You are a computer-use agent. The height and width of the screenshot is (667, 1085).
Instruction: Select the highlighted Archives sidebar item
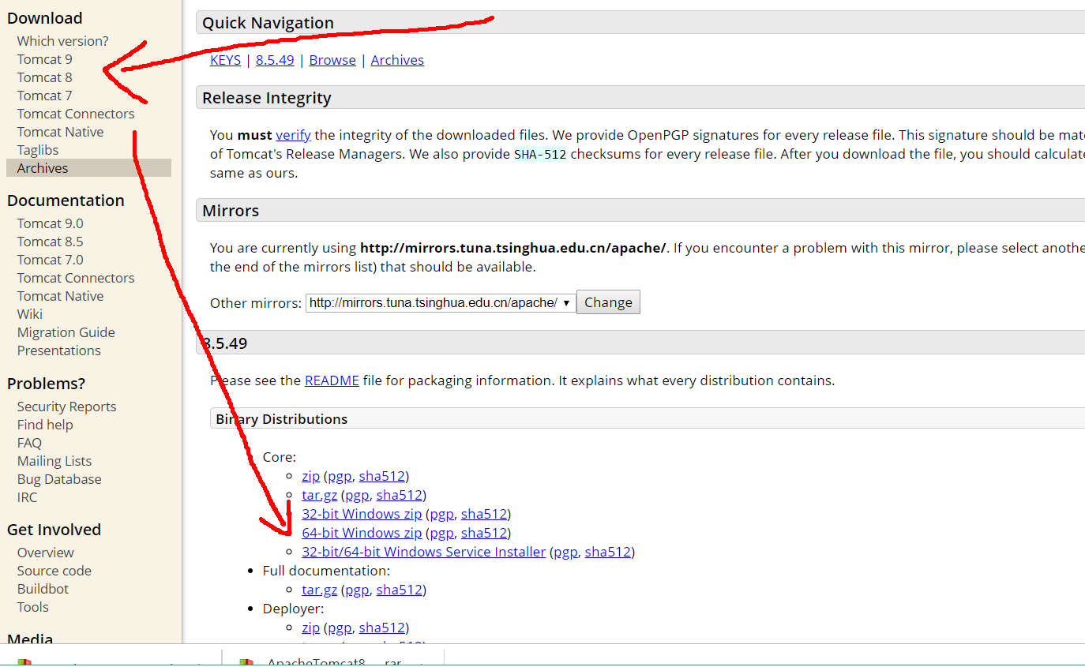(88, 168)
